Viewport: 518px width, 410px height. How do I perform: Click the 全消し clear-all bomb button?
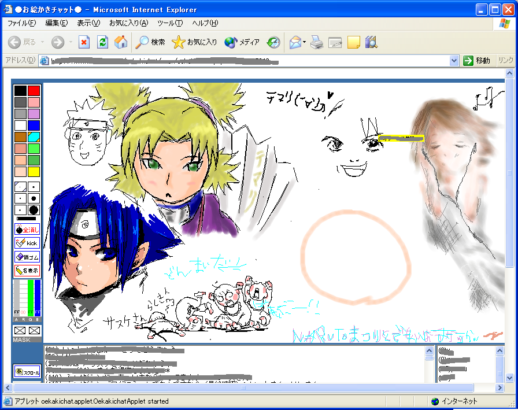[27, 229]
